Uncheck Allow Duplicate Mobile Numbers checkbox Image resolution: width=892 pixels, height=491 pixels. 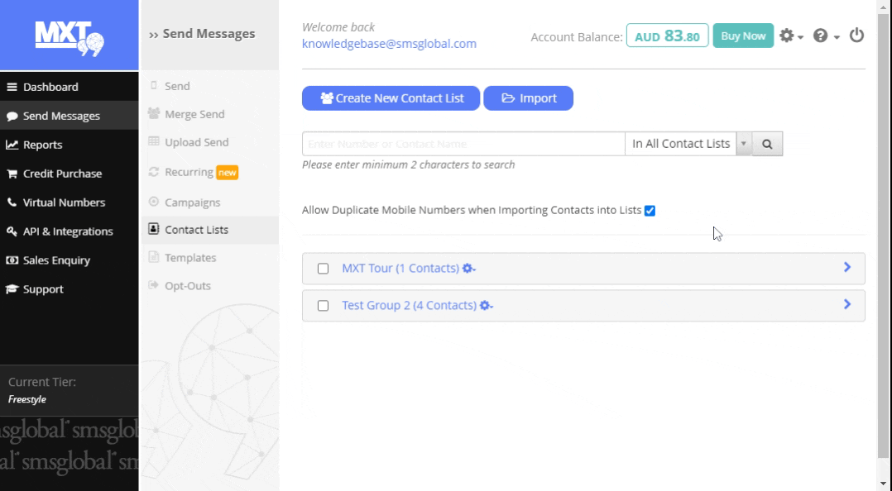pyautogui.click(x=650, y=211)
